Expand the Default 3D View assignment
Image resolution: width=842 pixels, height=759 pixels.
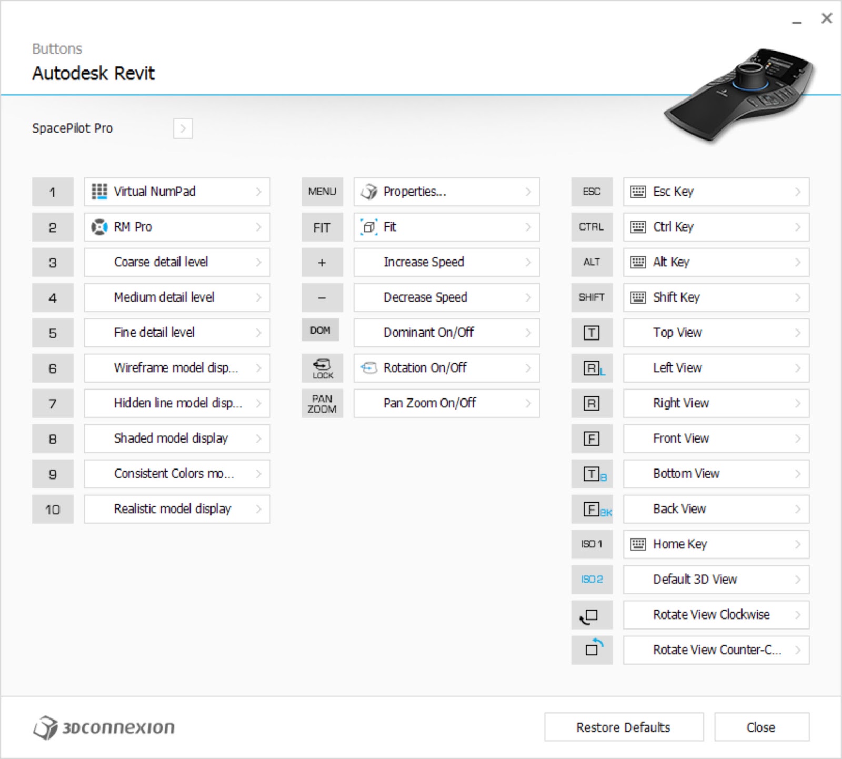pyautogui.click(x=715, y=580)
